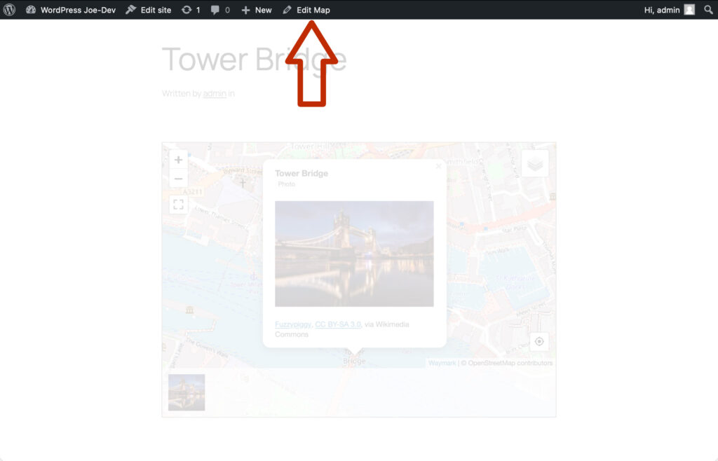Open the map layers control

[535, 163]
